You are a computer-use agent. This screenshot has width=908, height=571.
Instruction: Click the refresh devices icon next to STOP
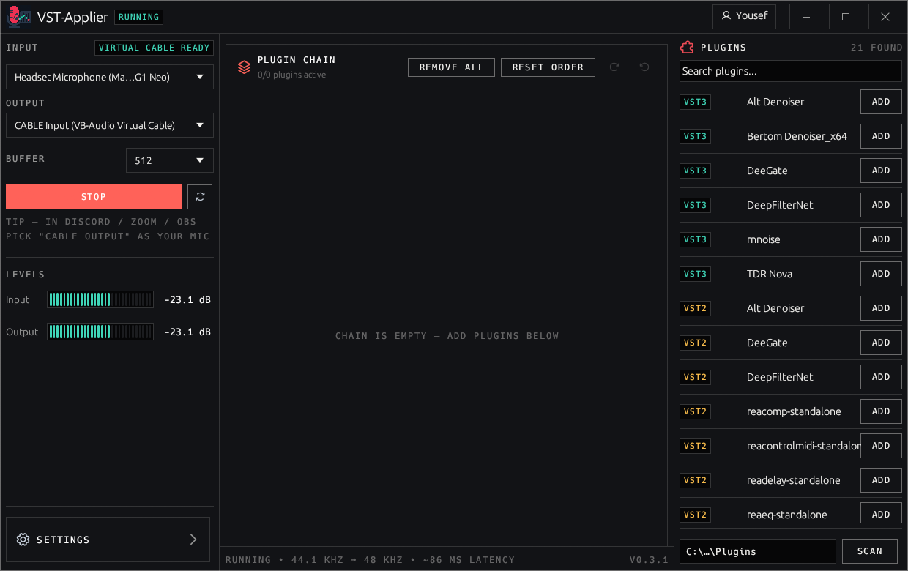tap(200, 197)
